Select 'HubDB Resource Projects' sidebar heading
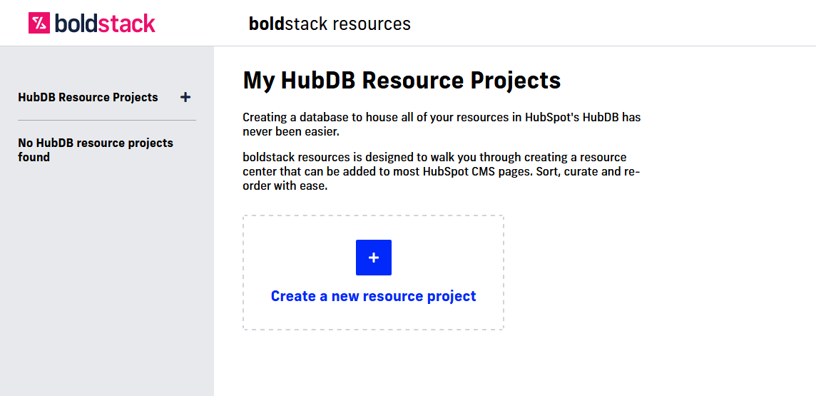Image resolution: width=816 pixels, height=396 pixels. pos(88,97)
